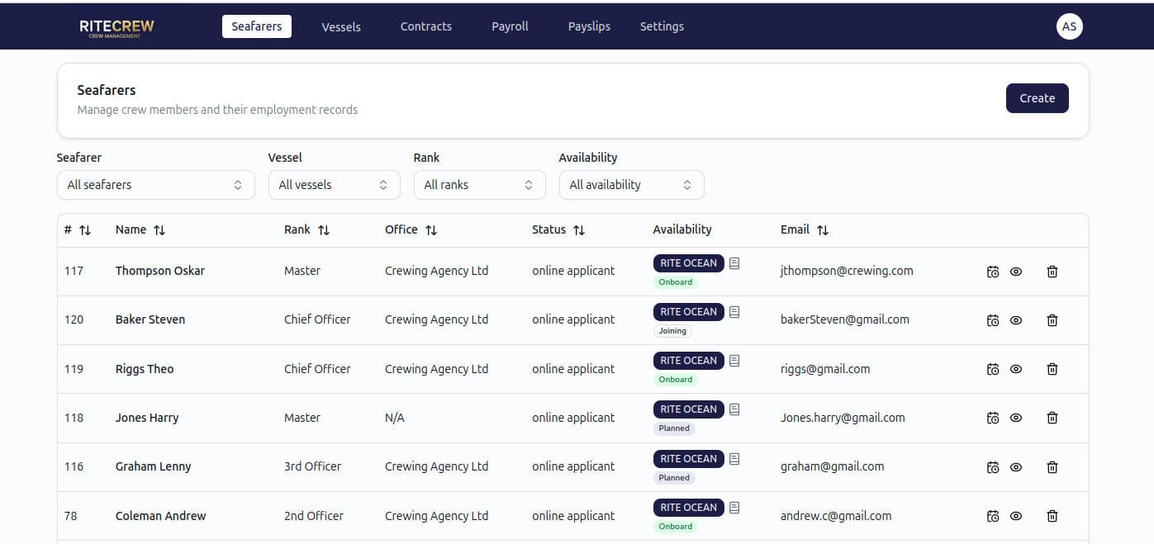Click the RITE OCEAN badge for Graham Lenny
The width and height of the screenshot is (1154, 544).
(688, 459)
